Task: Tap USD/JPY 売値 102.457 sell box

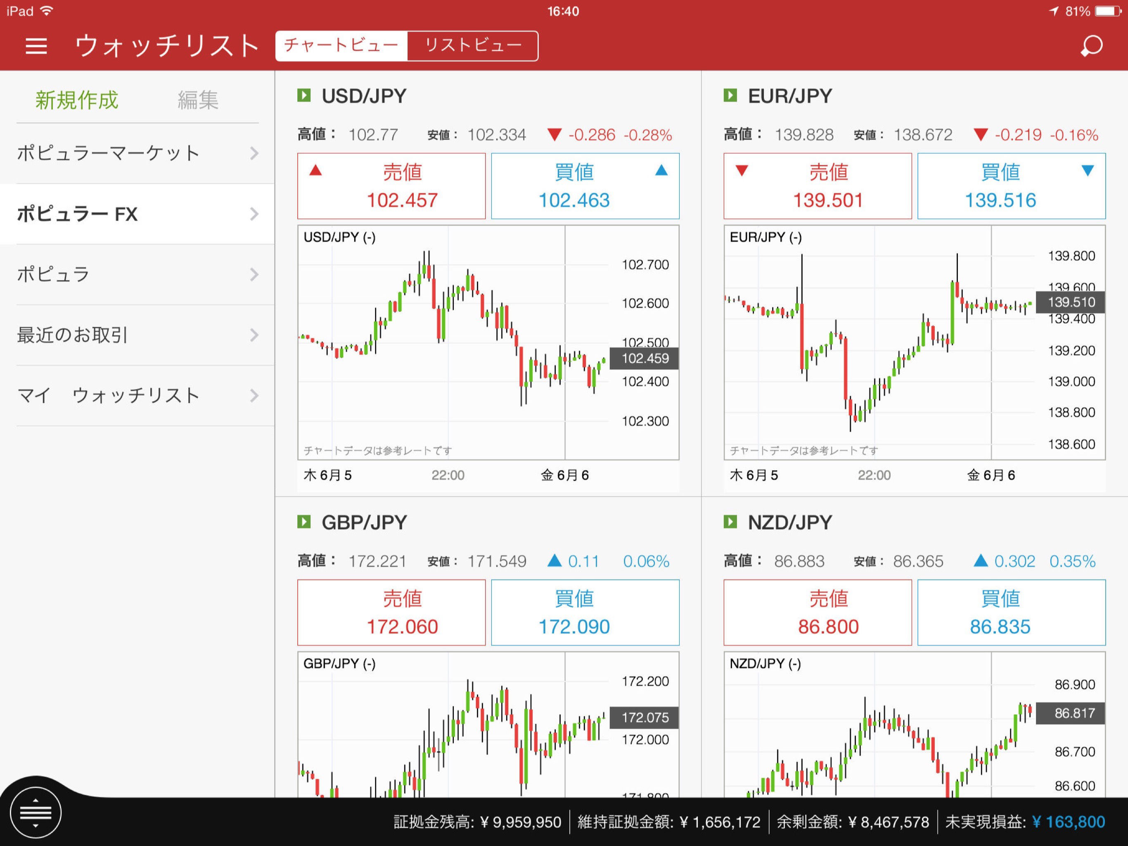Action: click(391, 186)
